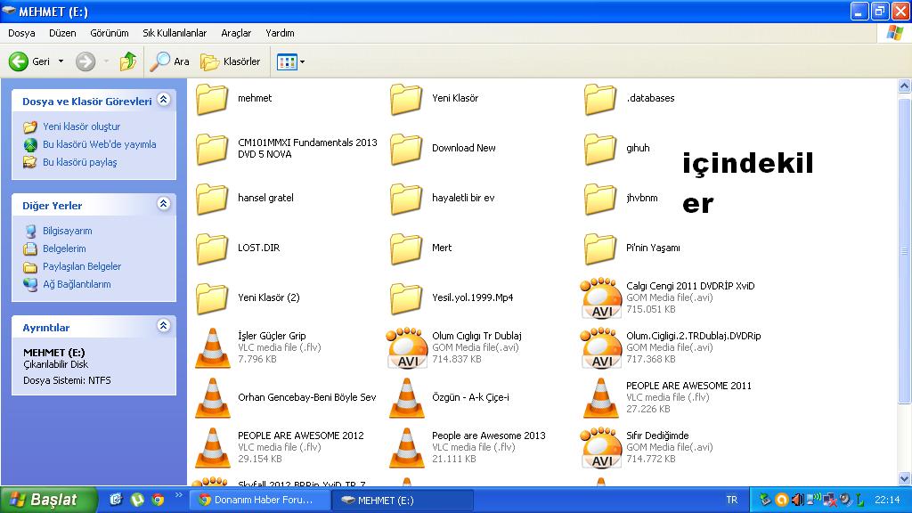The height and width of the screenshot is (513, 912).
Task: Open the Ara search tool
Action: coord(170,61)
